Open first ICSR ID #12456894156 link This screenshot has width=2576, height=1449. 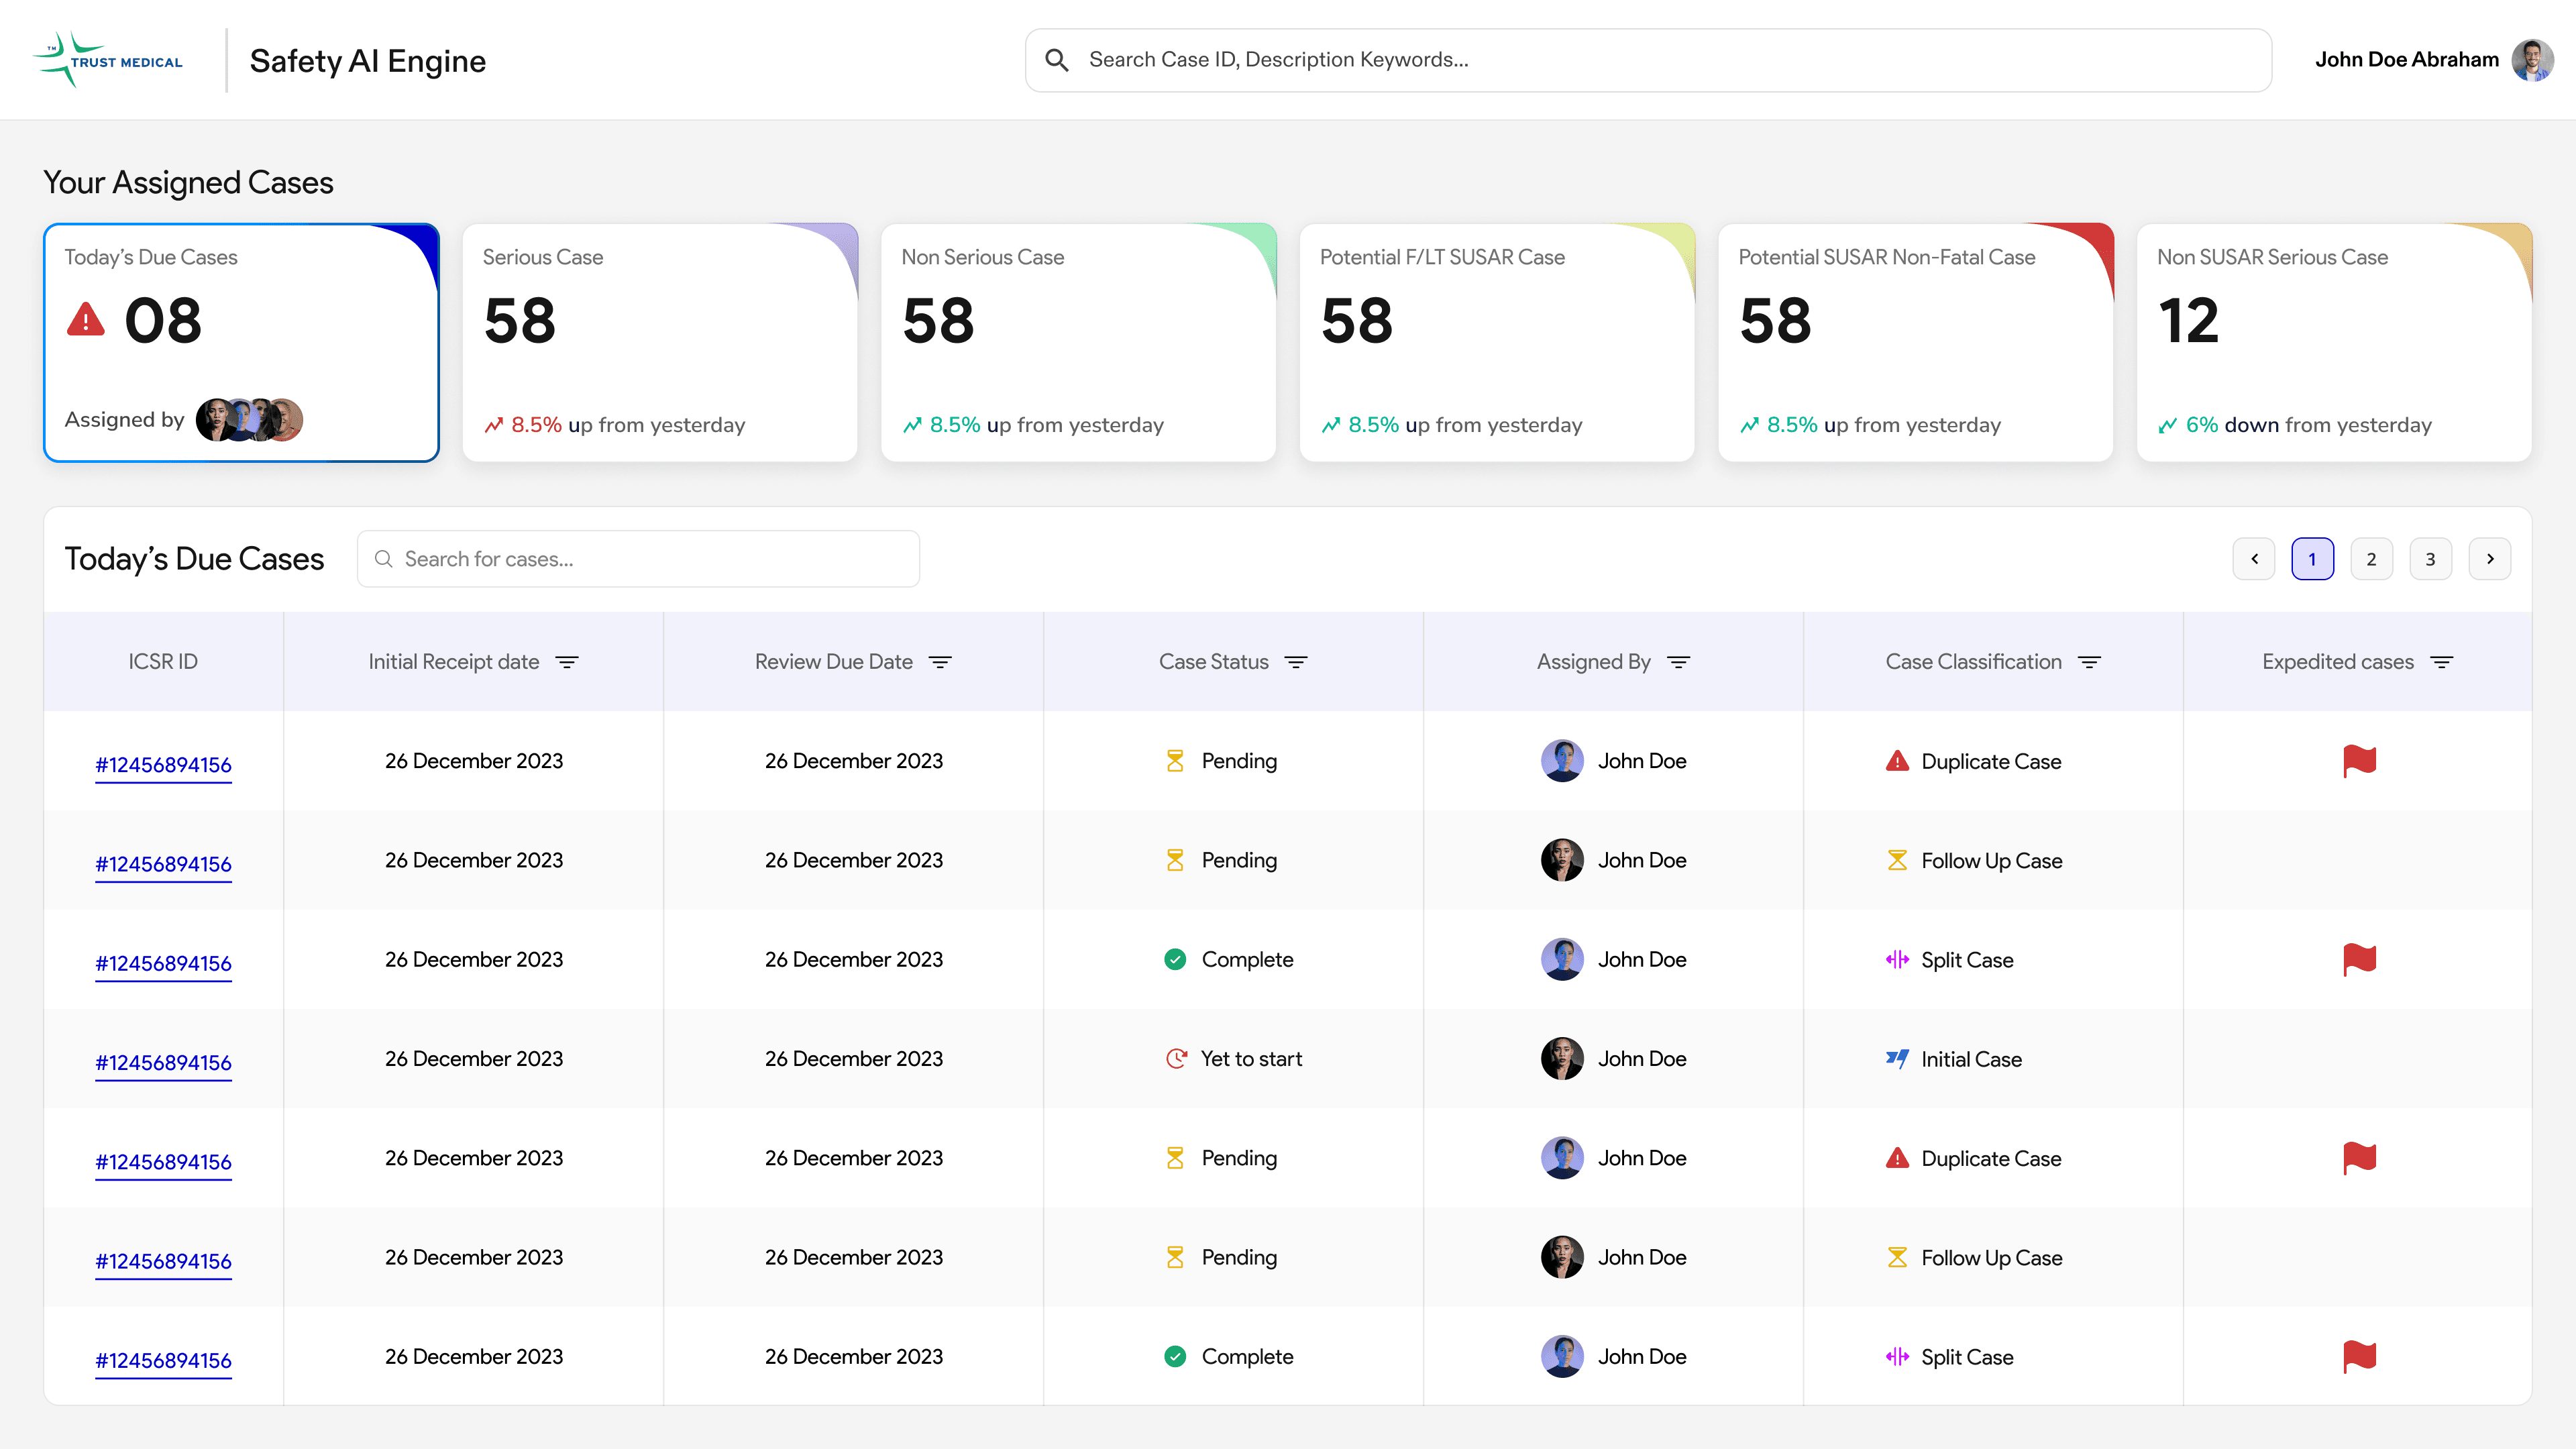click(163, 765)
